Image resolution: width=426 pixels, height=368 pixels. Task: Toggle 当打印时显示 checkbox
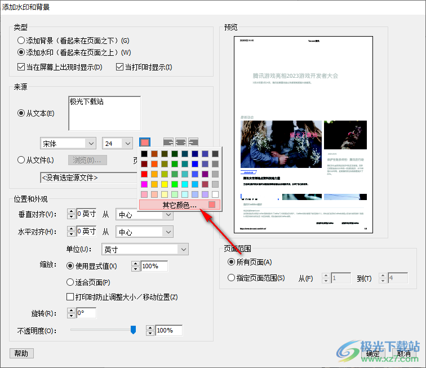tap(119, 67)
